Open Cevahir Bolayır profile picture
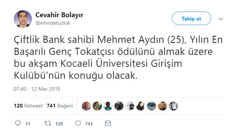This screenshot has height=137, width=239. 23,19
